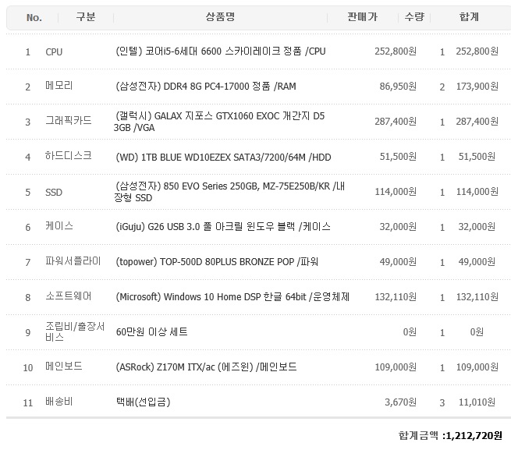The width and height of the screenshot is (511, 457).
Task: Click product 'G26 USB 3.0 풀 아크릴'
Action: point(195,226)
